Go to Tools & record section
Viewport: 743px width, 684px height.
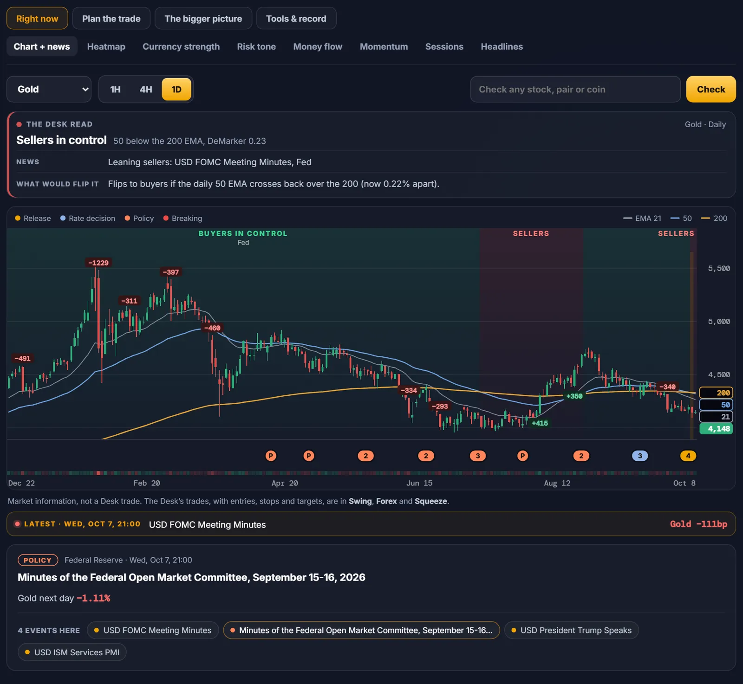(x=296, y=19)
